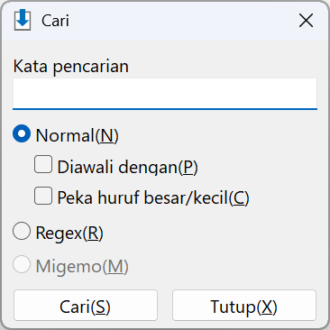Focus the Kata pencarian text field

tap(165, 94)
